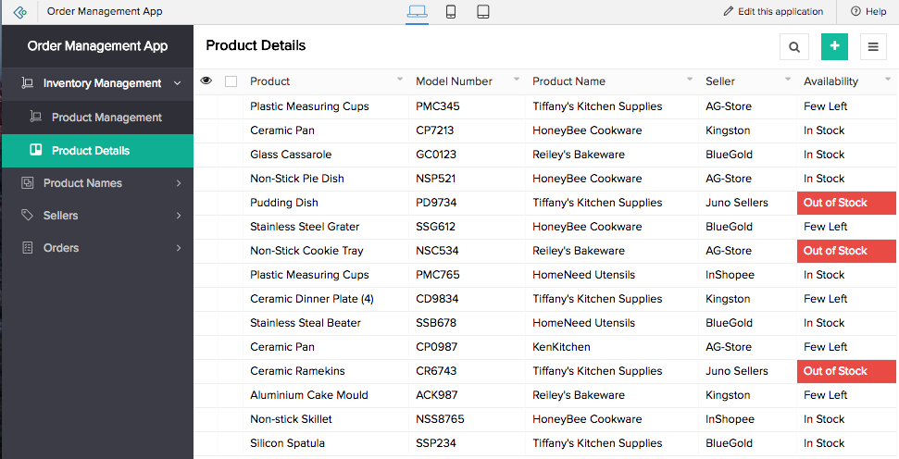899x459 pixels.
Task: Click the Ceramic Ramekins product row
Action: click(297, 371)
